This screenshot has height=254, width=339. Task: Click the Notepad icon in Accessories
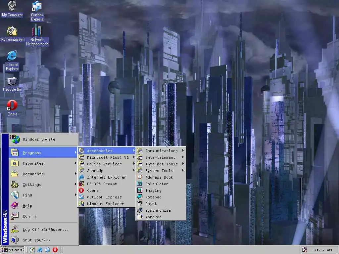click(140, 197)
